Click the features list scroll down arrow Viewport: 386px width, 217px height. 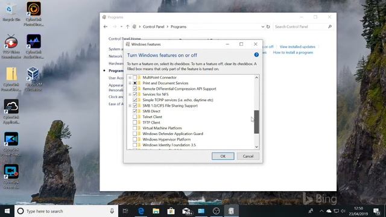[256, 147]
